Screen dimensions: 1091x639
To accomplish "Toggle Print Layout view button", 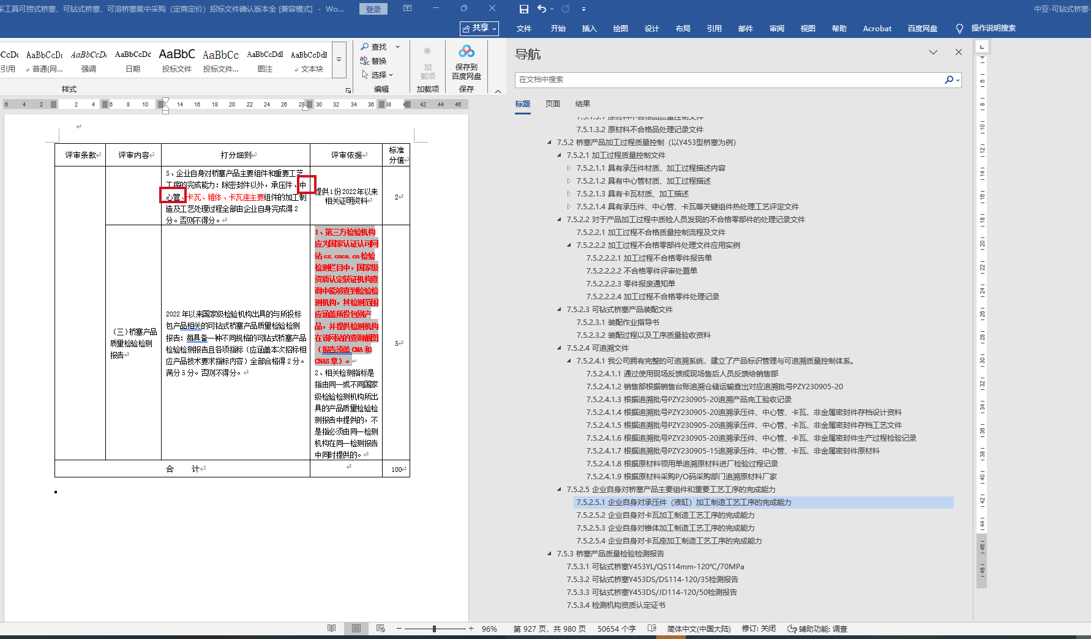I will [356, 629].
